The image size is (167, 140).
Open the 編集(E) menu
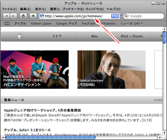25,9
